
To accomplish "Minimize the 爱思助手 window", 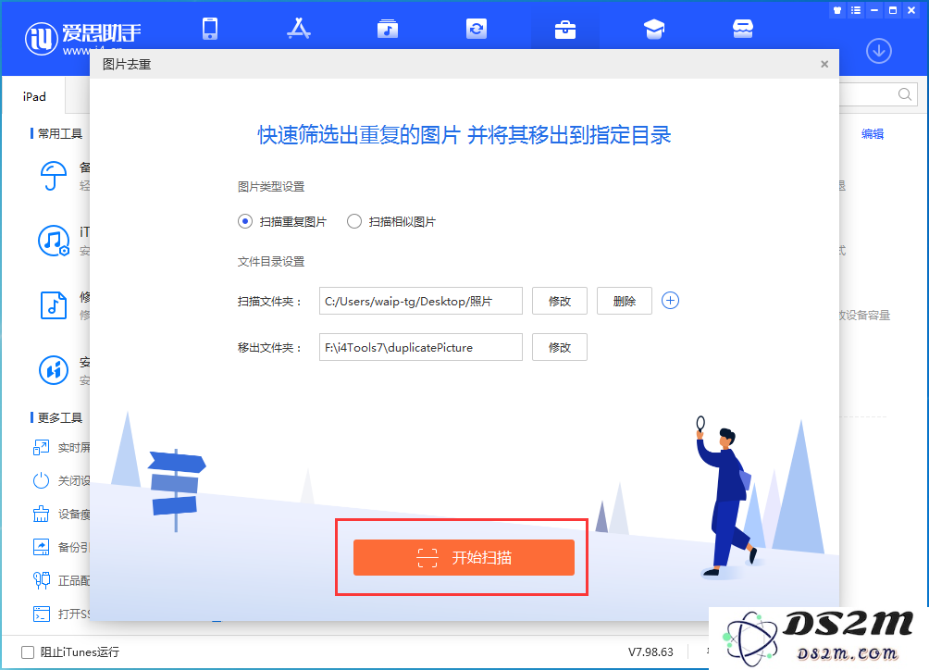I will pyautogui.click(x=873, y=10).
